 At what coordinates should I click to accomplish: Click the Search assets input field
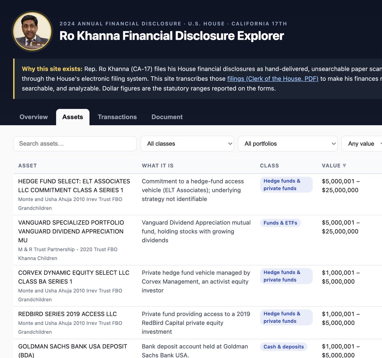coord(75,144)
